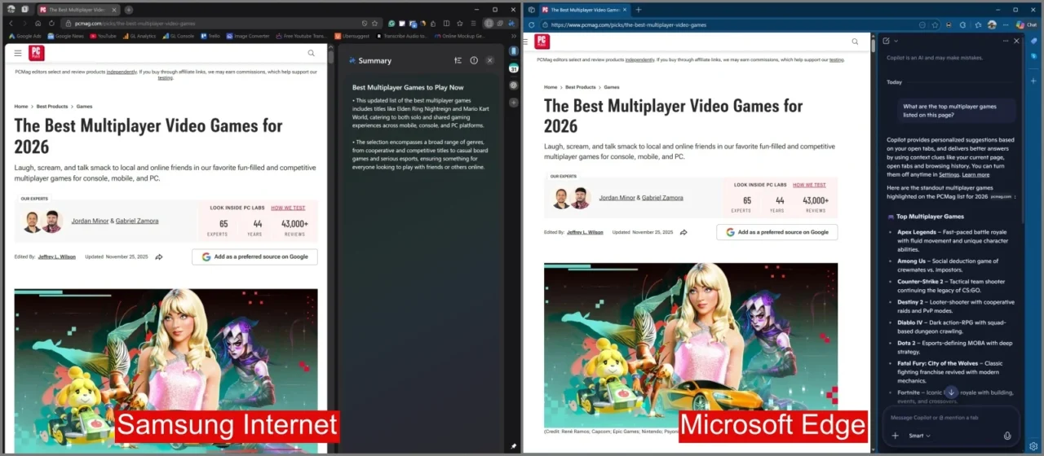Refresh the page in Microsoft Edge

pyautogui.click(x=532, y=24)
